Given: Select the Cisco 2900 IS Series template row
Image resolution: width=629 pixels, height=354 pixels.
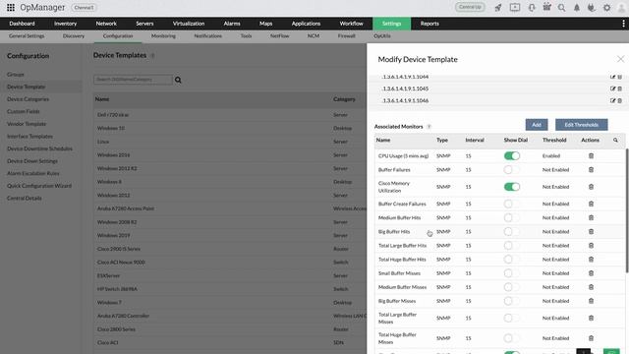Looking at the screenshot, I should coord(230,249).
